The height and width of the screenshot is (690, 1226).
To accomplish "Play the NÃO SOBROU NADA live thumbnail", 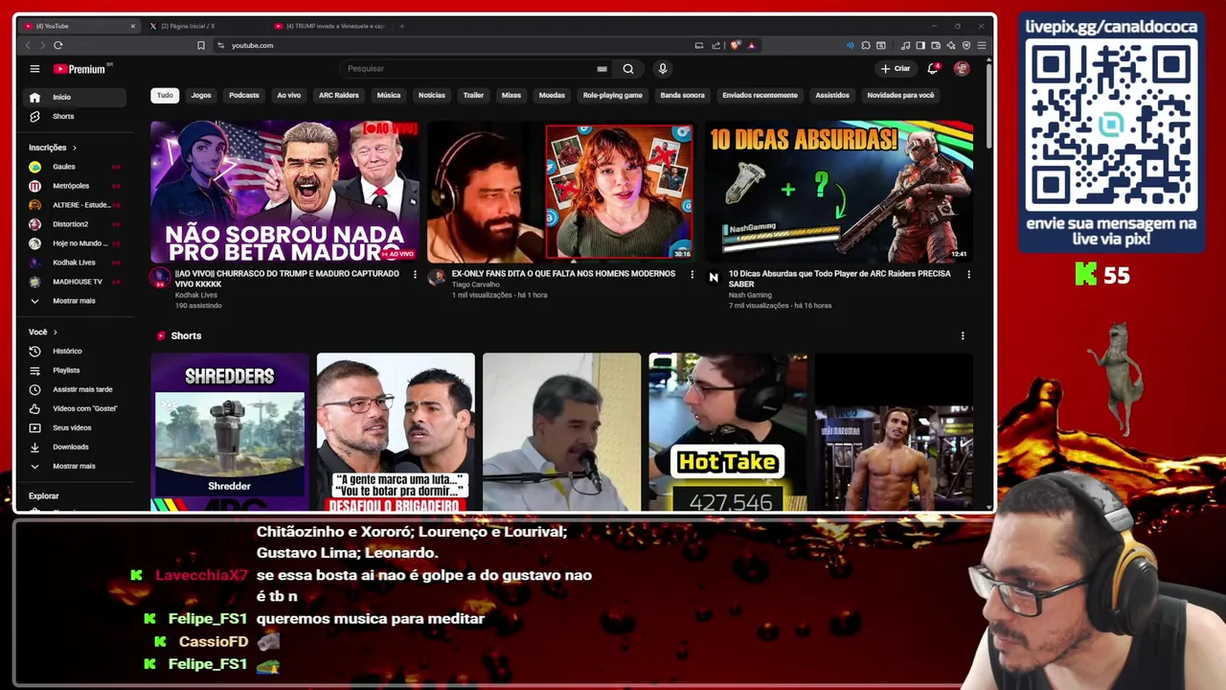I will tap(284, 192).
